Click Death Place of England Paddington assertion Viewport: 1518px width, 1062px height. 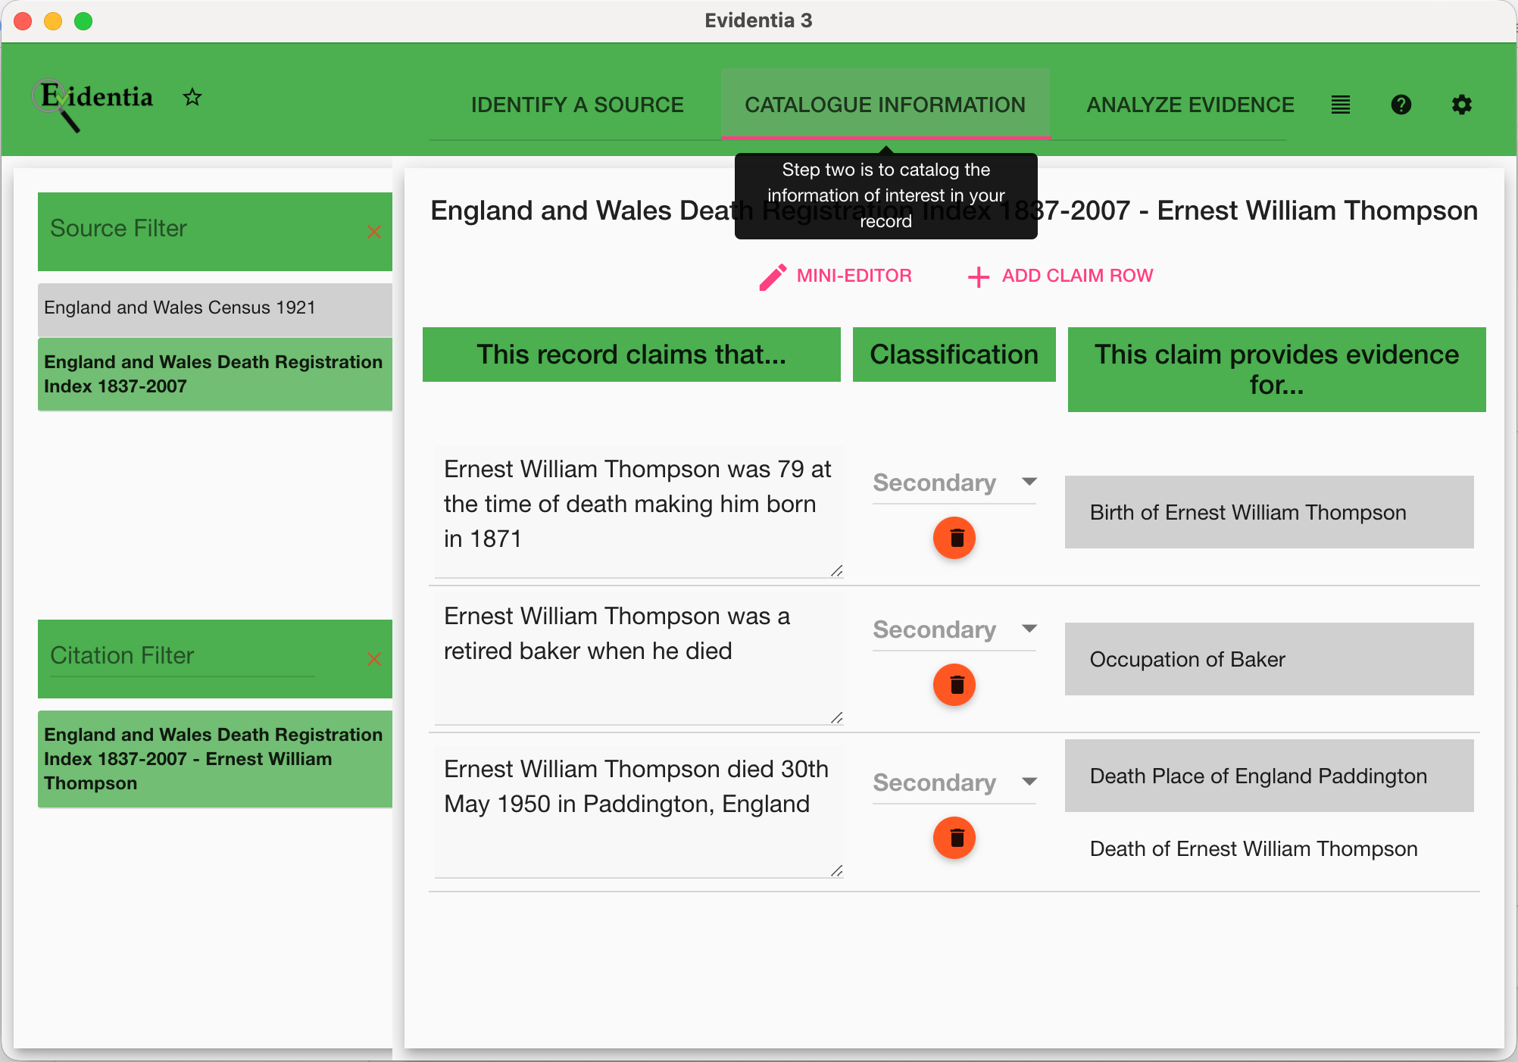pos(1270,776)
